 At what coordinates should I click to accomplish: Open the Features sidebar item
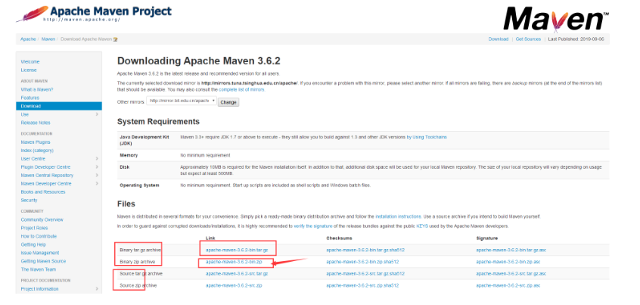(30, 98)
